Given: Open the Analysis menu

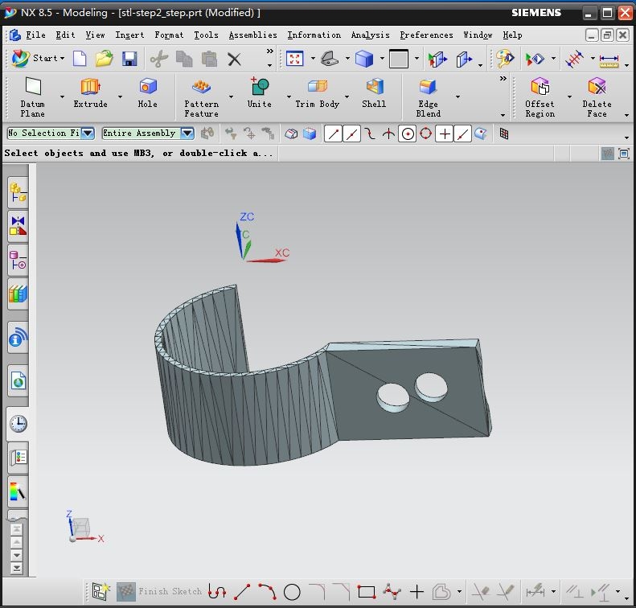Looking at the screenshot, I should coord(370,35).
